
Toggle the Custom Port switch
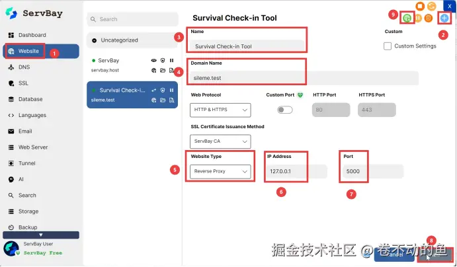(285, 110)
